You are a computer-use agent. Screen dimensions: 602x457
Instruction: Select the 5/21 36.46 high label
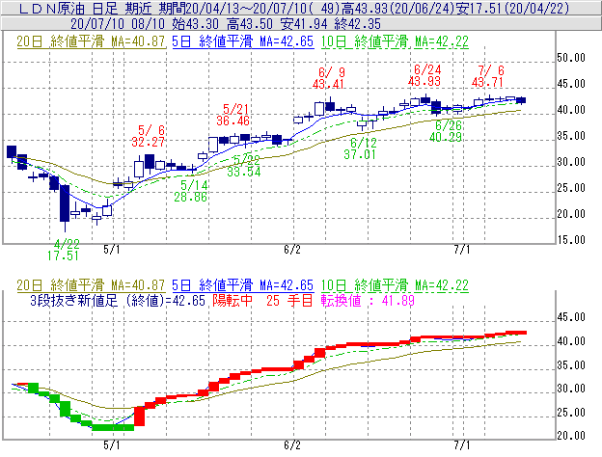[233, 115]
